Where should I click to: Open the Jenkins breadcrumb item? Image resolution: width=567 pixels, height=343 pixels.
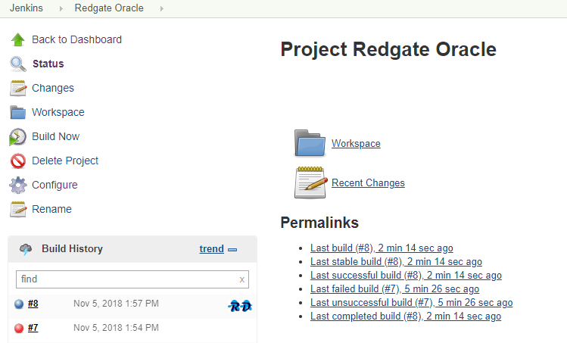pos(26,8)
